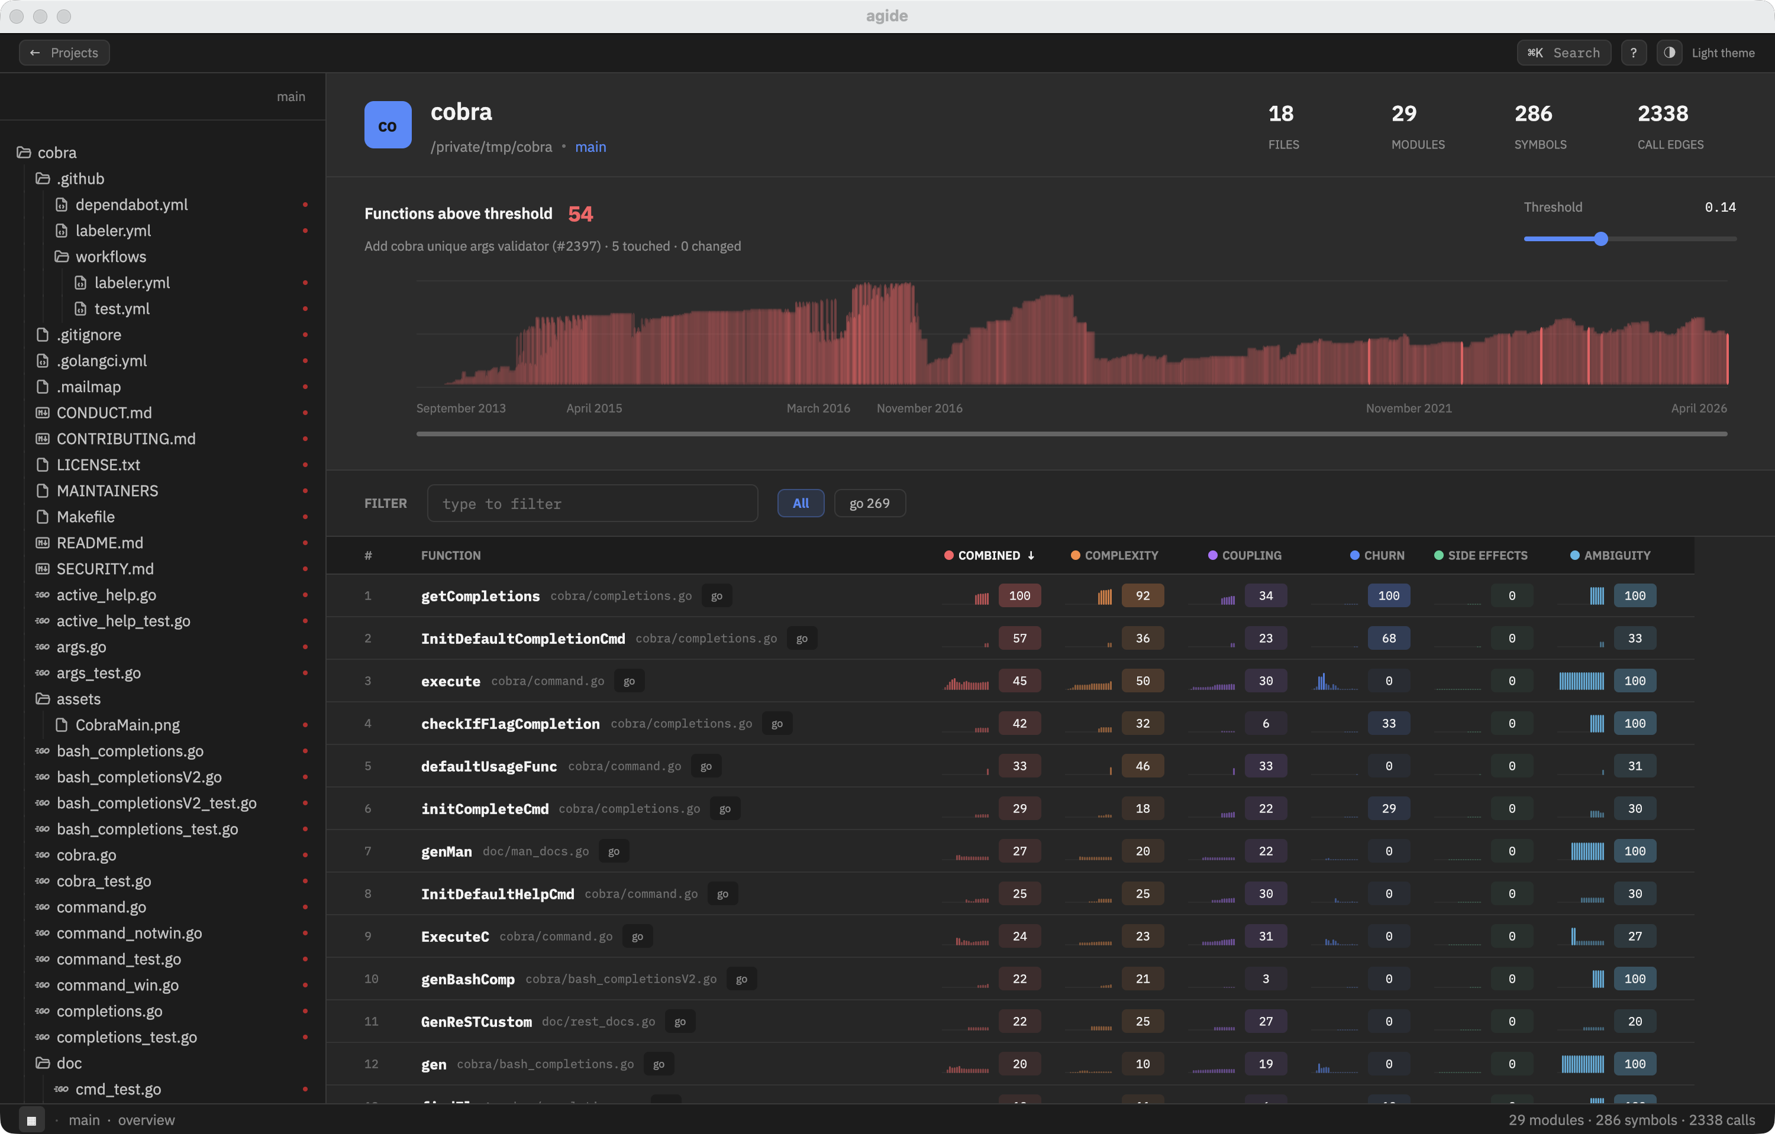This screenshot has width=1775, height=1134.
Task: Sort by the CHURN column
Action: click(1377, 555)
